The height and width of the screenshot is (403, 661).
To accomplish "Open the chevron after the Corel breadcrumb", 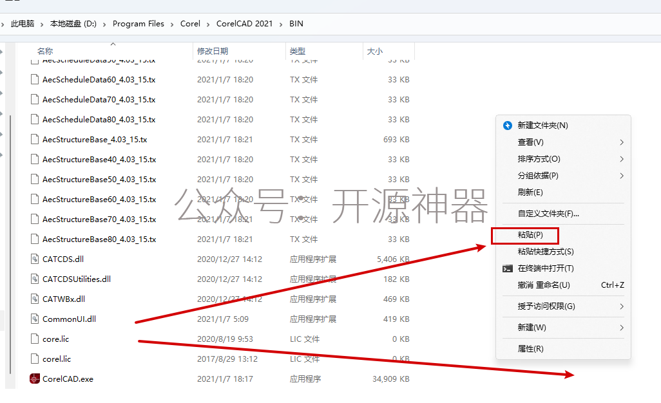I will pos(208,24).
